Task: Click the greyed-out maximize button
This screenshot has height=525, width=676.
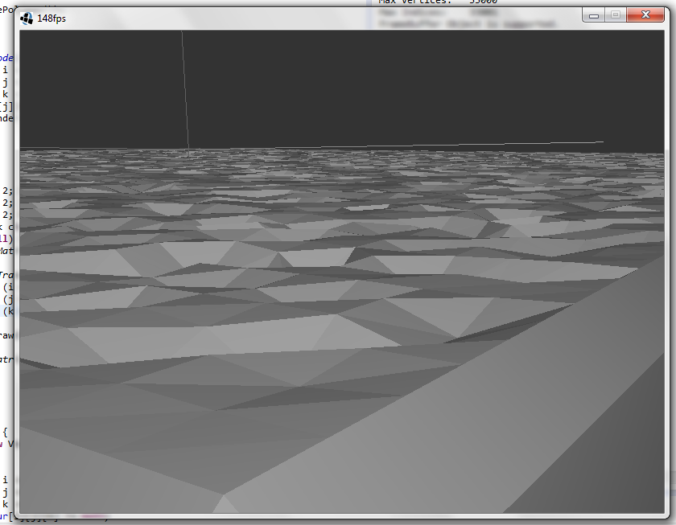Action: (x=616, y=15)
